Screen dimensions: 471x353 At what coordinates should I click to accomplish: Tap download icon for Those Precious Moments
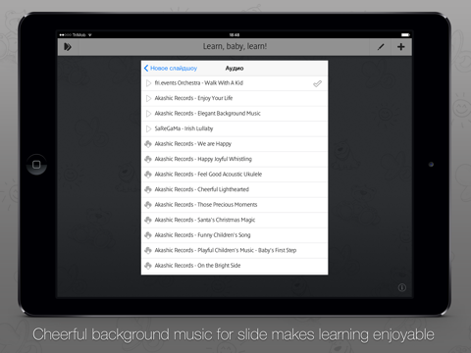coord(148,205)
